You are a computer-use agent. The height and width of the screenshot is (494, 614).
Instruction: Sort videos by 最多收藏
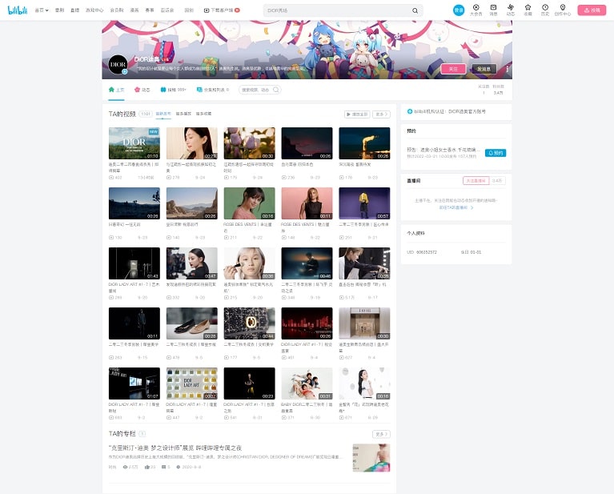click(204, 114)
